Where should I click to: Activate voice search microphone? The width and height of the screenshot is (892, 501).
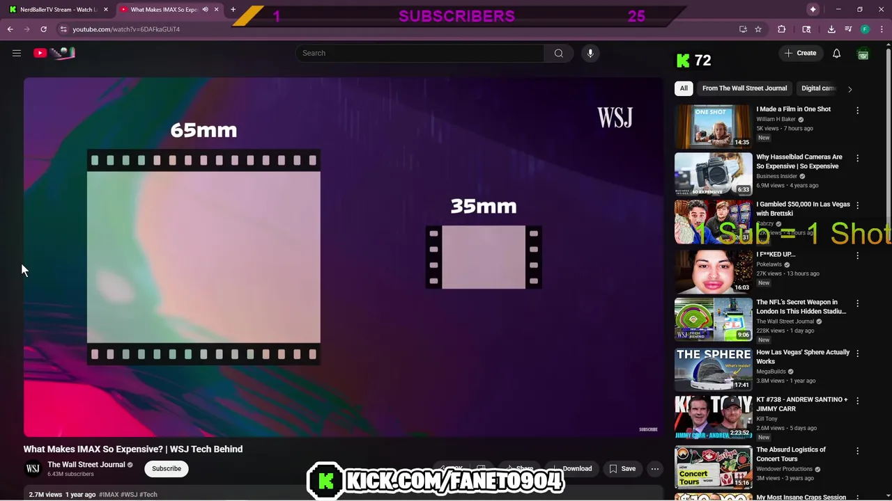[590, 53]
